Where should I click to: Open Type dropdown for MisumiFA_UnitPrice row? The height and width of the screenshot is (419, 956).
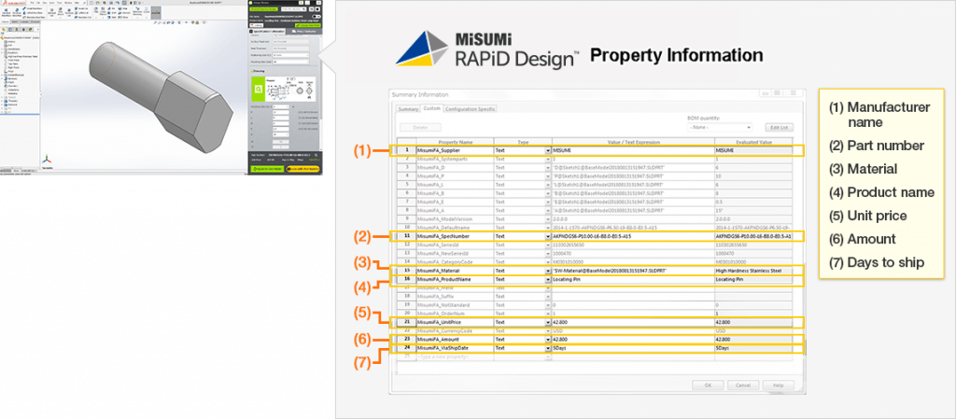[x=547, y=322]
